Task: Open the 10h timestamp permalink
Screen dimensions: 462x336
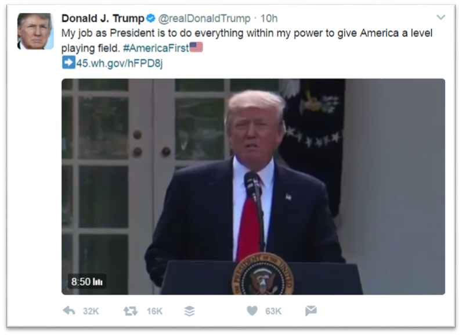Action: point(269,18)
